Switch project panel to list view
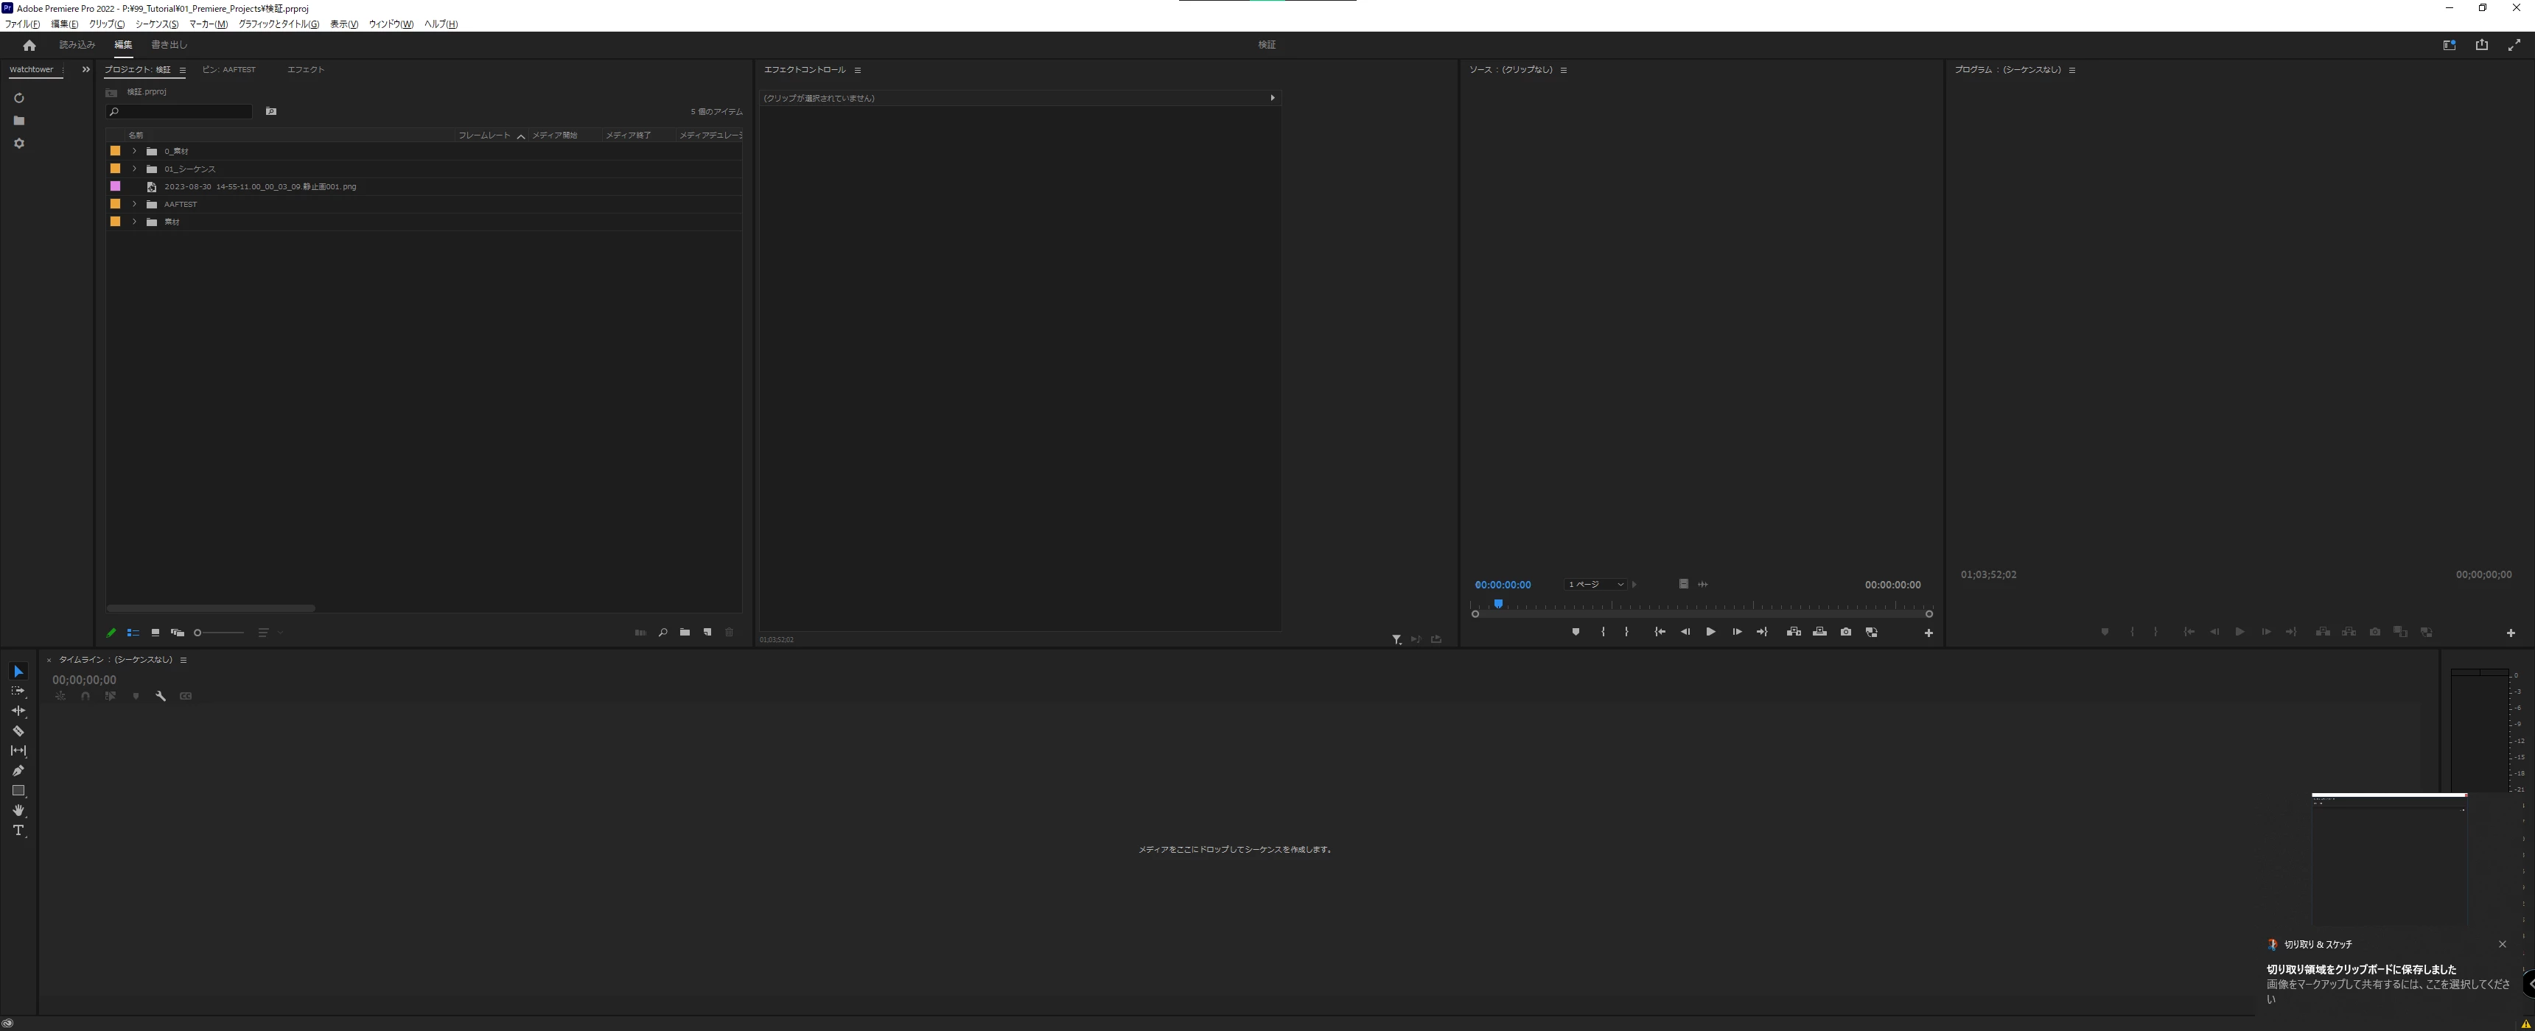 click(x=133, y=633)
